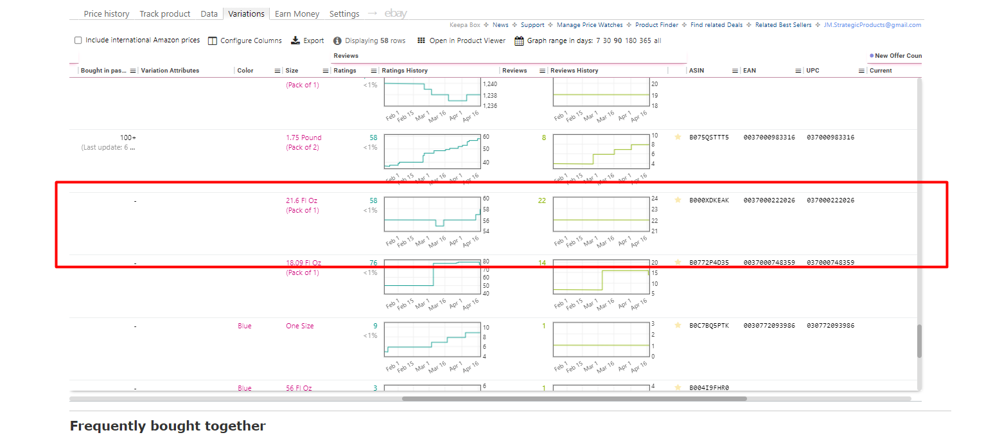Viewport: 1002px width, 435px height.
Task: Open the Product Finder link
Action: [656, 25]
